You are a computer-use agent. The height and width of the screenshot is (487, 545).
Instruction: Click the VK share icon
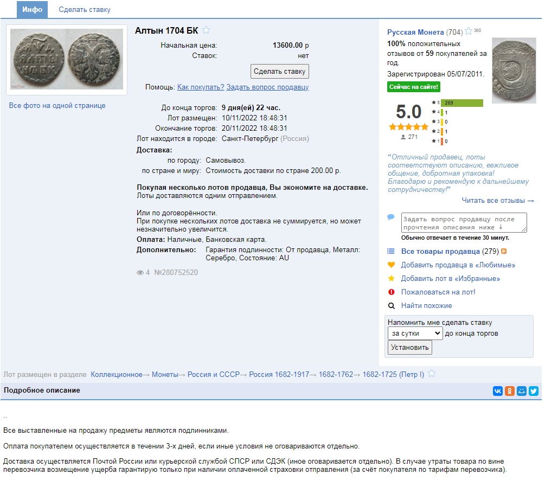[498, 391]
